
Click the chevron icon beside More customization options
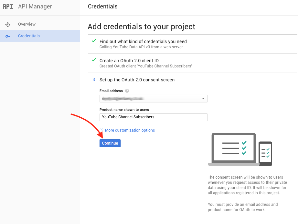(x=101, y=130)
